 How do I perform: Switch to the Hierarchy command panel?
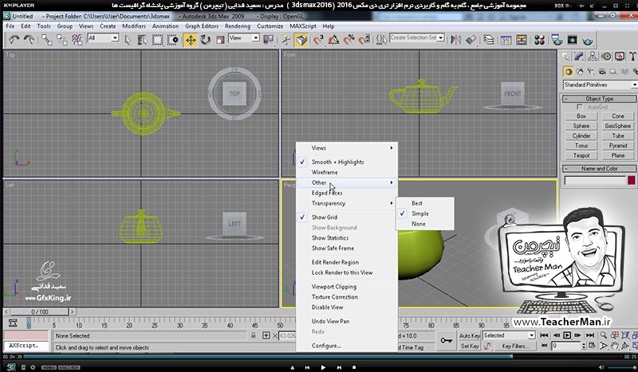(x=593, y=57)
